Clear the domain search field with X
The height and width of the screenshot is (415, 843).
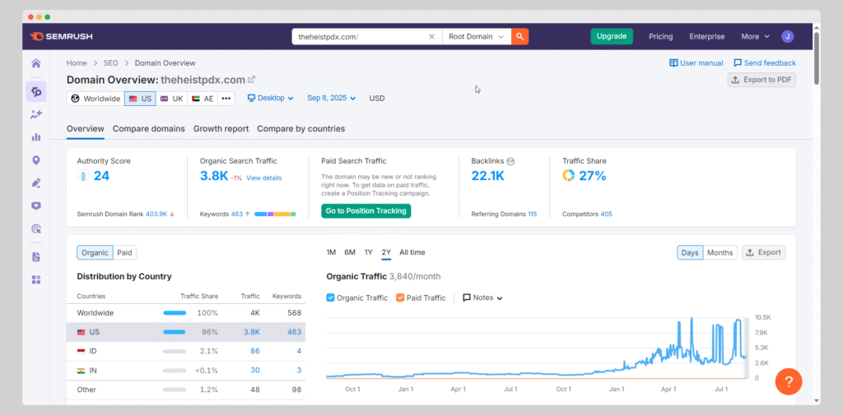(x=432, y=36)
